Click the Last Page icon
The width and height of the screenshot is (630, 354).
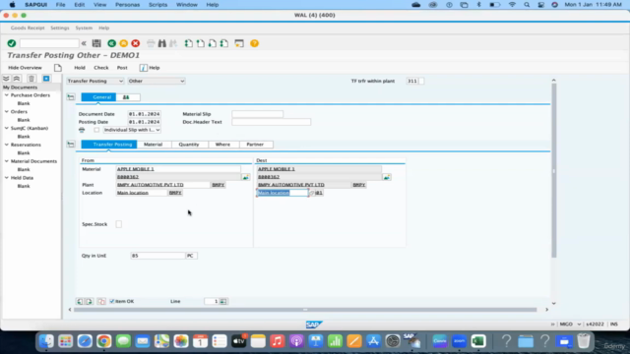224,43
